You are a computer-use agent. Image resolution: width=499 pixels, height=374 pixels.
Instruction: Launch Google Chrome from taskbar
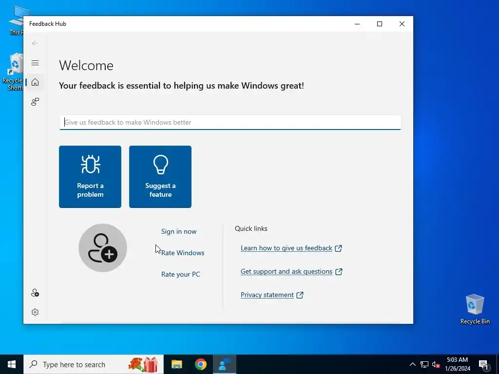[x=200, y=364]
